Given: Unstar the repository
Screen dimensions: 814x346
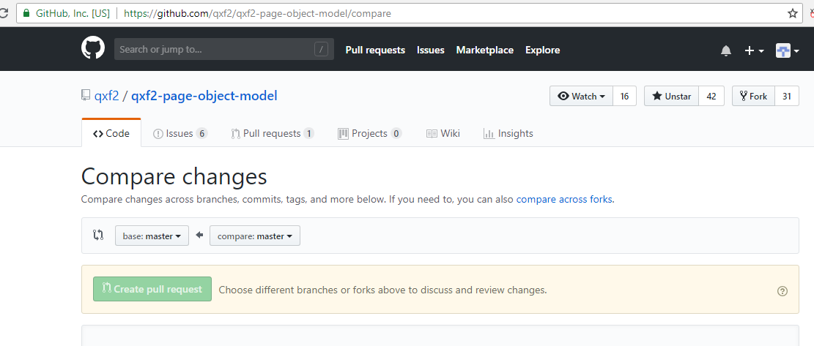Looking at the screenshot, I should click(x=671, y=97).
